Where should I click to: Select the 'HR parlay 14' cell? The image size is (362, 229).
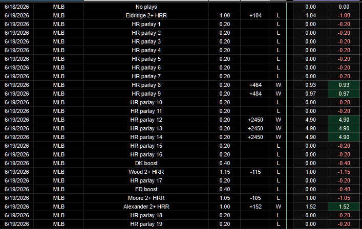pyautogui.click(x=146, y=137)
